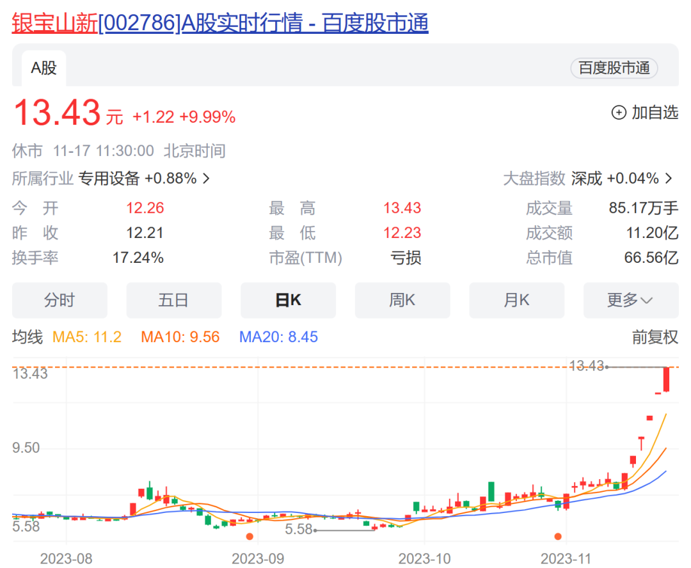Click the MA20: 8.45 indicator label

click(x=278, y=337)
